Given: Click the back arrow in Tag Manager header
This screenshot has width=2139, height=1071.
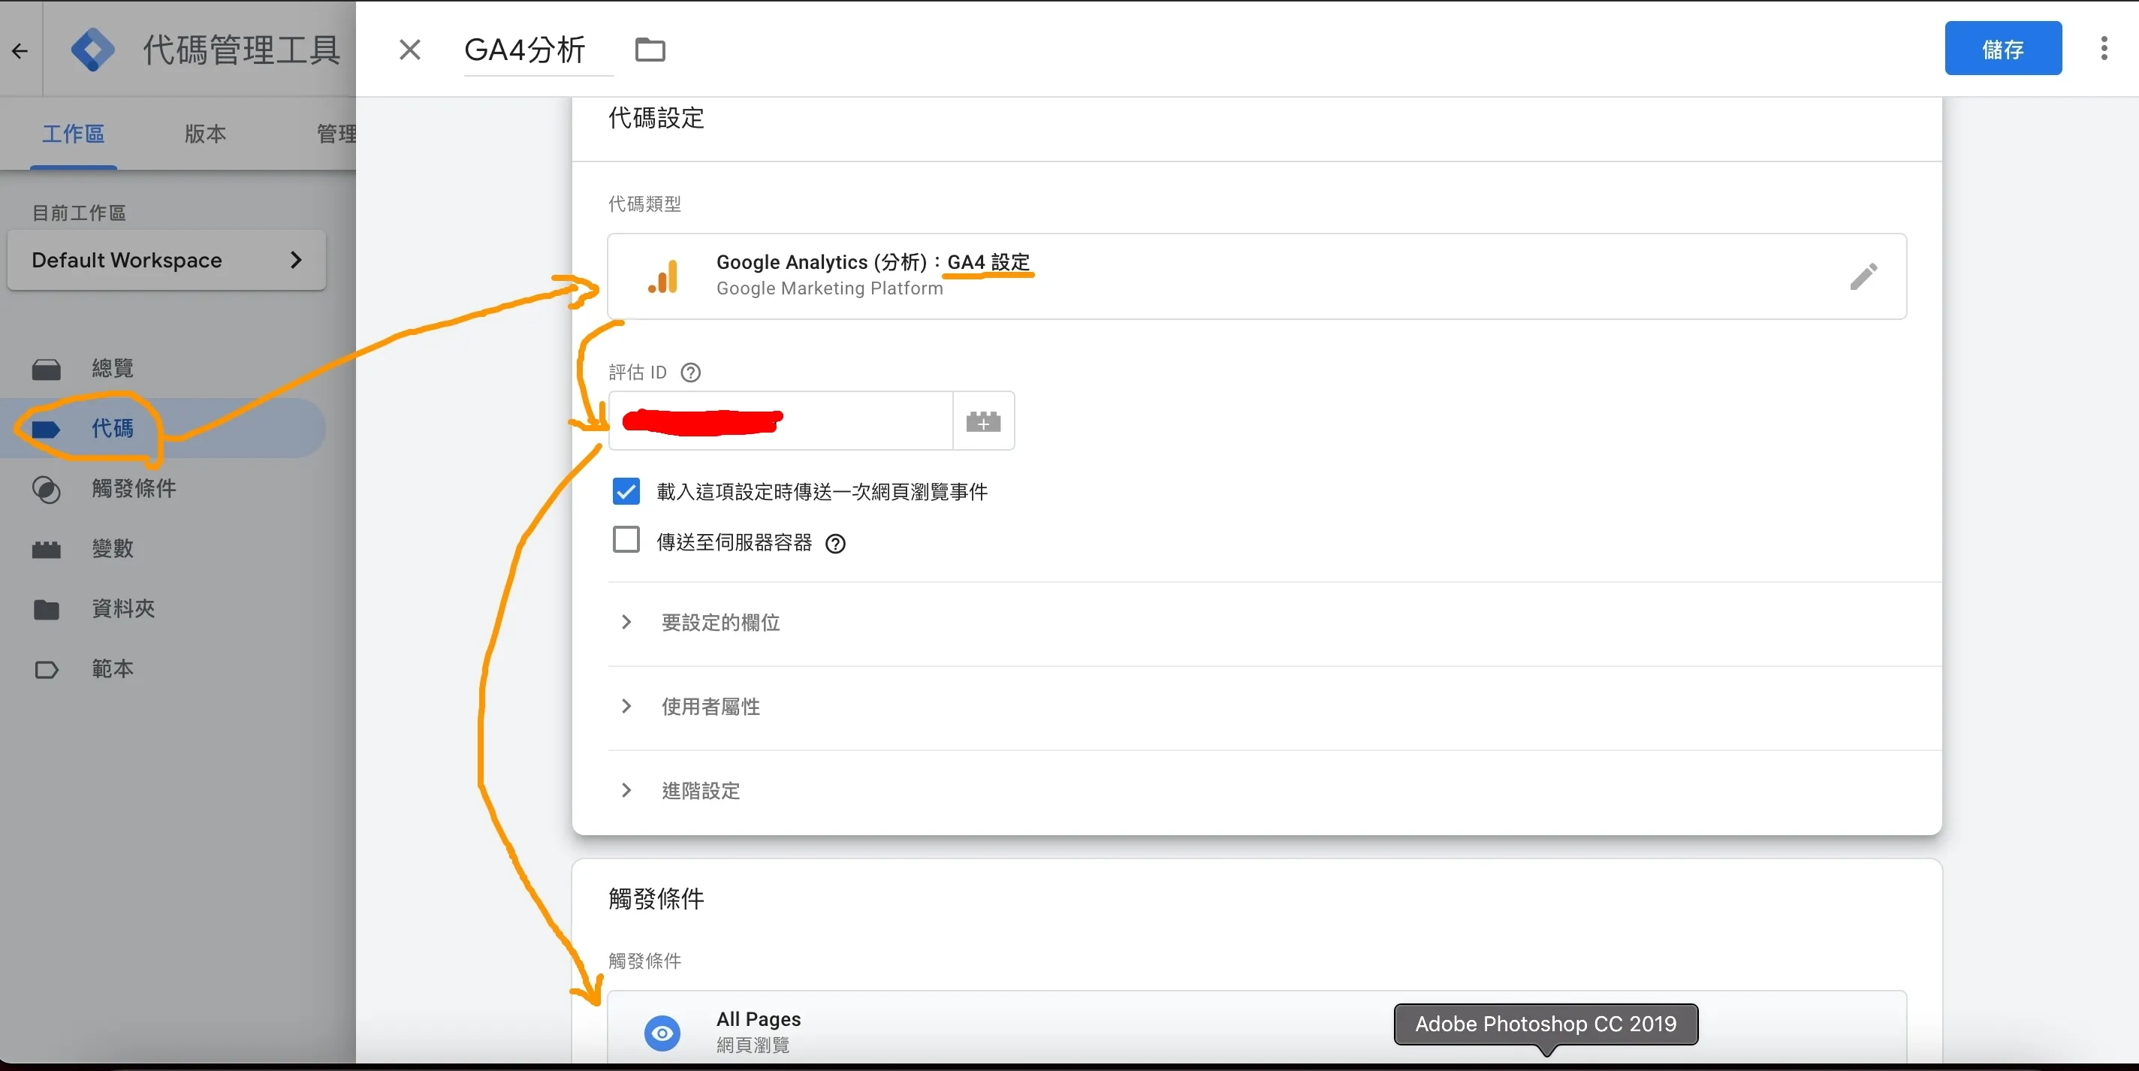Looking at the screenshot, I should 20,50.
